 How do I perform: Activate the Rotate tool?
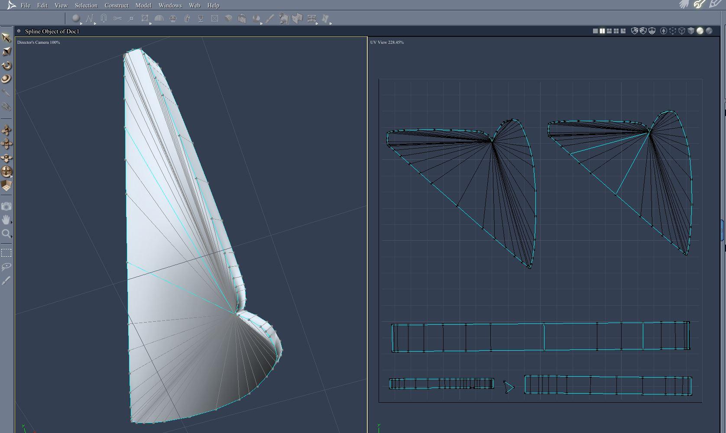coord(6,65)
